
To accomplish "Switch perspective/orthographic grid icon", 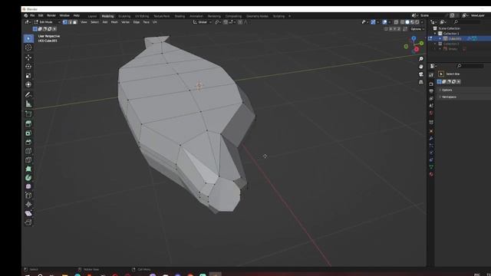I will [421, 82].
